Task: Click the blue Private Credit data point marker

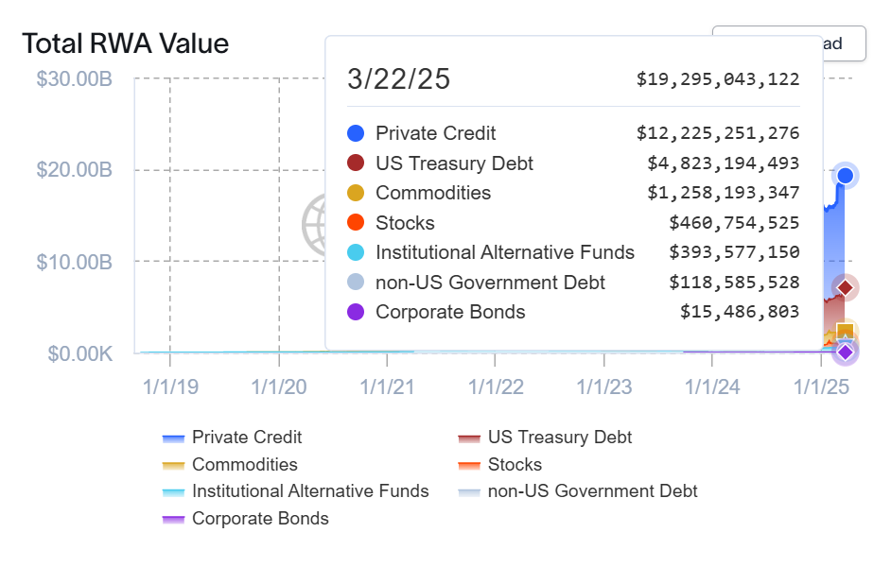Action: point(846,176)
